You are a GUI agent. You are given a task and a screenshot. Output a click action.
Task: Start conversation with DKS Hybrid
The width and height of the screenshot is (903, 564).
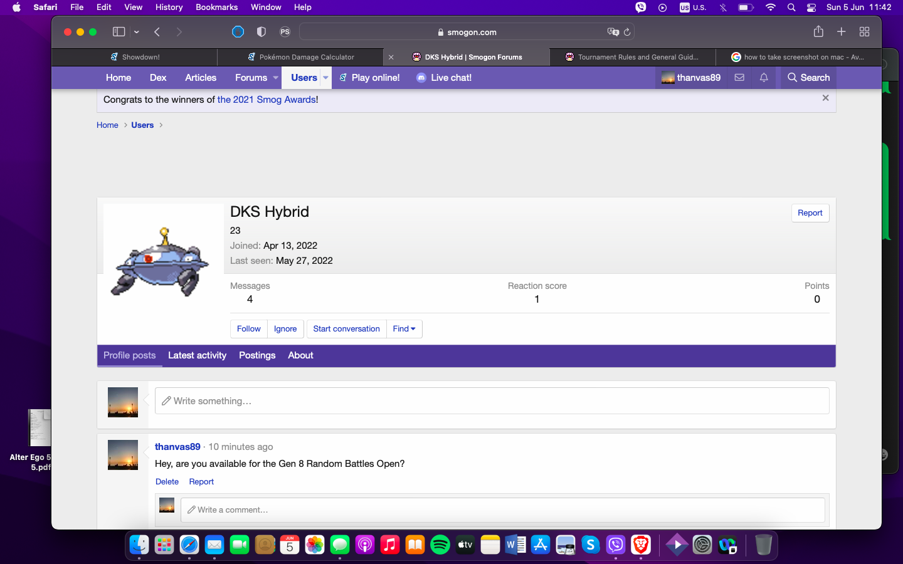(346, 329)
